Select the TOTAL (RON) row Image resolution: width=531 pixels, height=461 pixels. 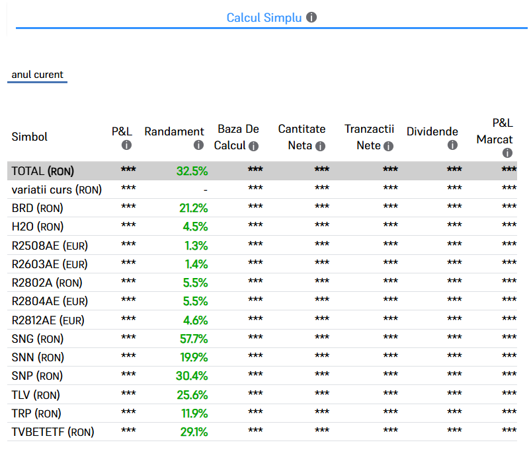tap(43, 171)
